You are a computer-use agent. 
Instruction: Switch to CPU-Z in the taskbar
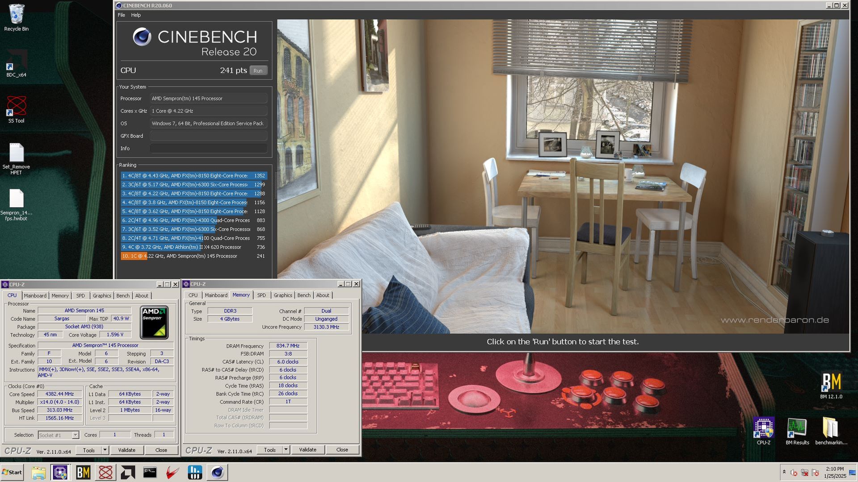(60, 472)
